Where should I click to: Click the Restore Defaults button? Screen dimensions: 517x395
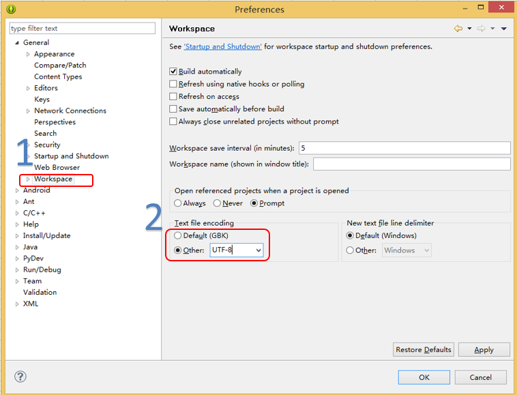[424, 349]
